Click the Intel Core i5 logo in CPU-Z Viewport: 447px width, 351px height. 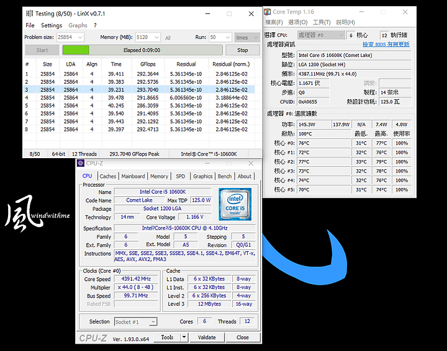[235, 204]
